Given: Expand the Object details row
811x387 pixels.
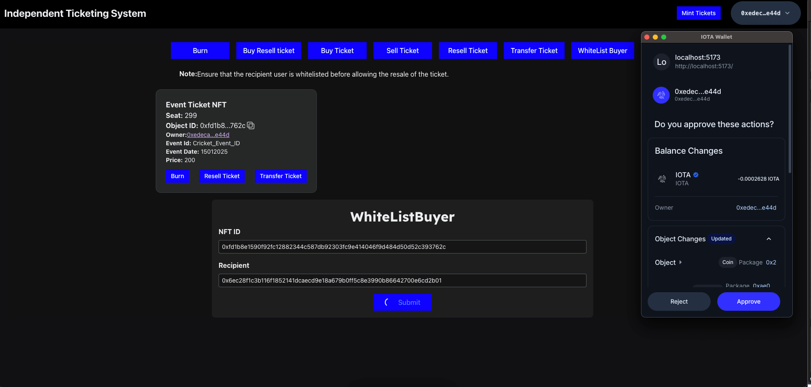Looking at the screenshot, I should pos(681,262).
